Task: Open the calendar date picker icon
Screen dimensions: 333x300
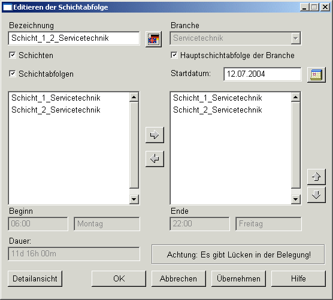Action: tap(316, 75)
